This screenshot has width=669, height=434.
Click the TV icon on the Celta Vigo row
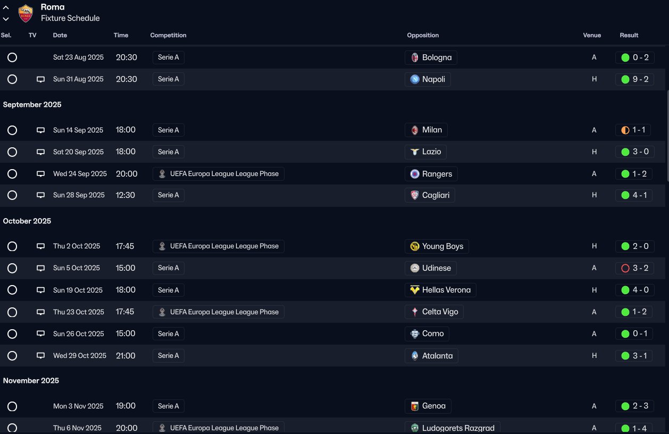(x=40, y=312)
